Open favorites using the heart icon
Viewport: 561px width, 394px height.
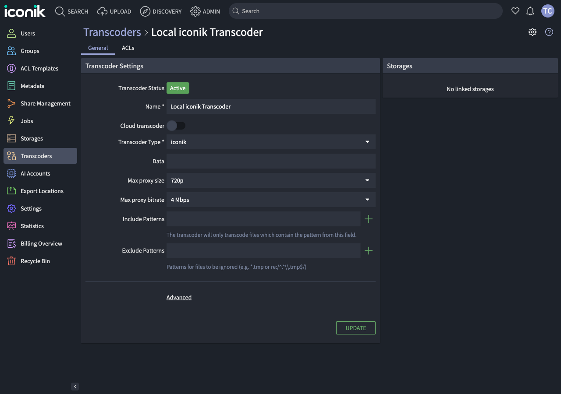515,11
